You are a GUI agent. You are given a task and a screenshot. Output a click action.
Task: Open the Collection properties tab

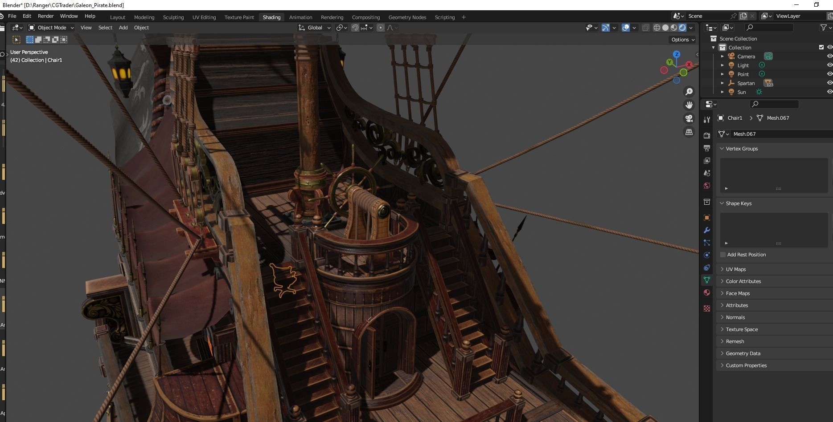click(707, 202)
